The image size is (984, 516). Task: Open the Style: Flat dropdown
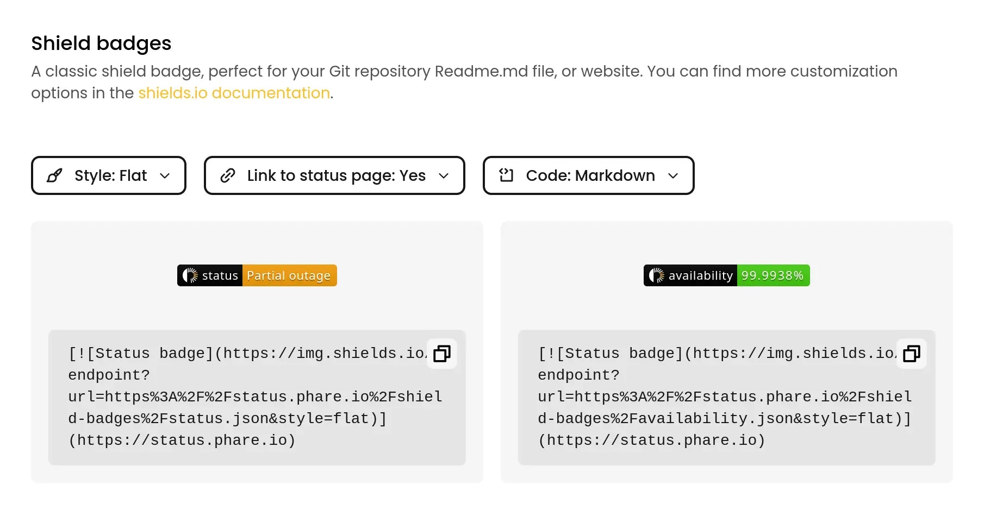[109, 175]
